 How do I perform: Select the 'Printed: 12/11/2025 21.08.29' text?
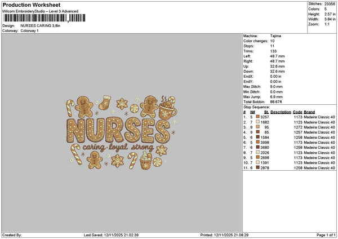[x=224, y=235]
